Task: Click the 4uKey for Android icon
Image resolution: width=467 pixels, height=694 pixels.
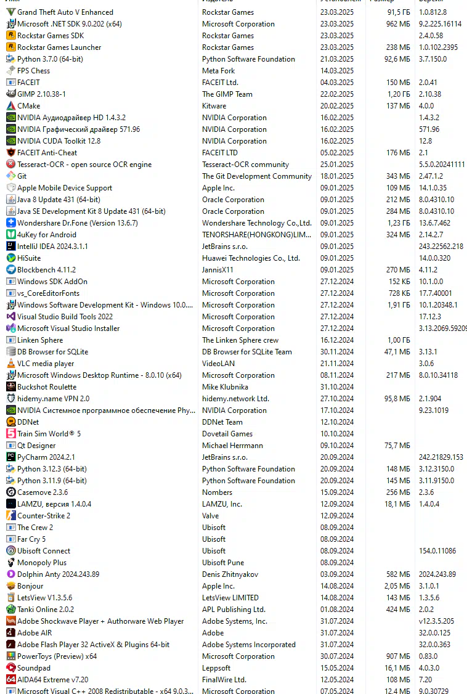Action: tap(10, 235)
